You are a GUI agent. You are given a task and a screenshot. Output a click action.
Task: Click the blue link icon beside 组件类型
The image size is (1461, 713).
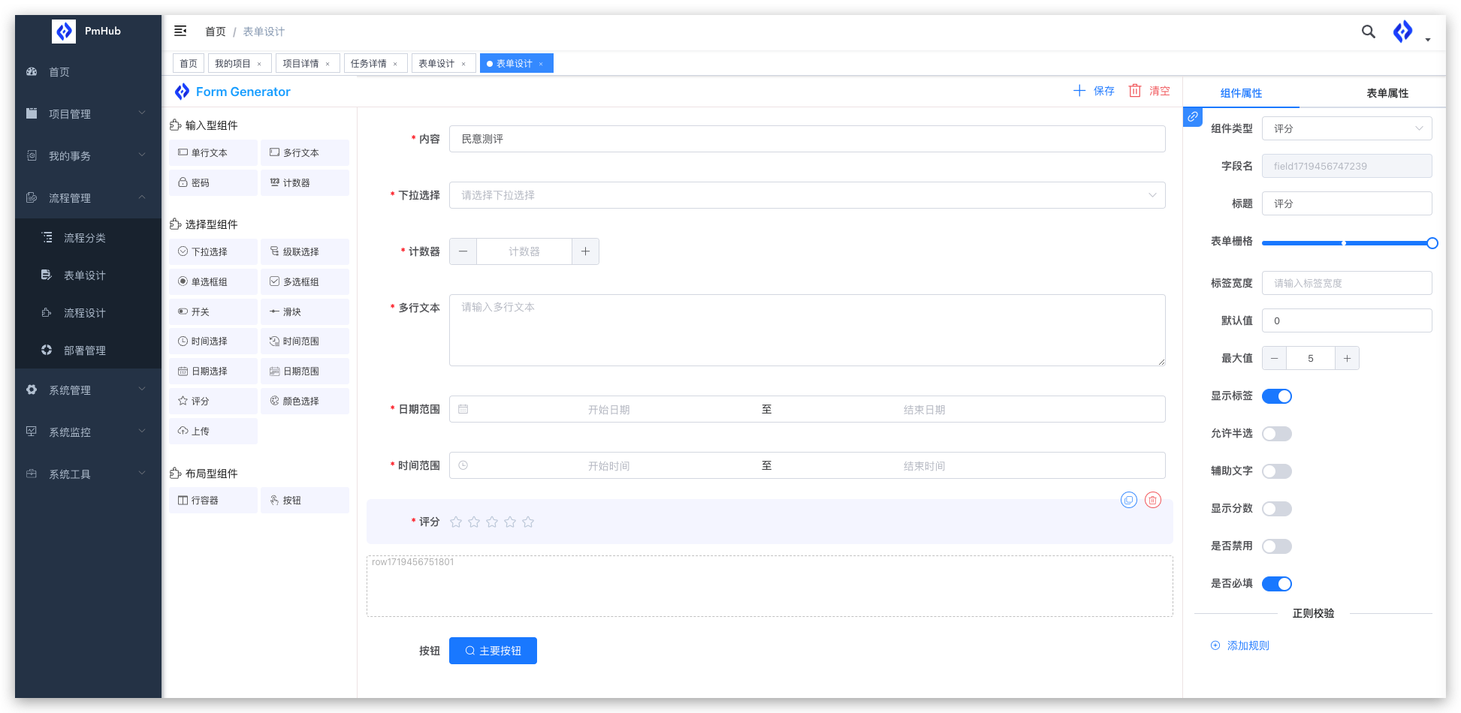pos(1193,117)
